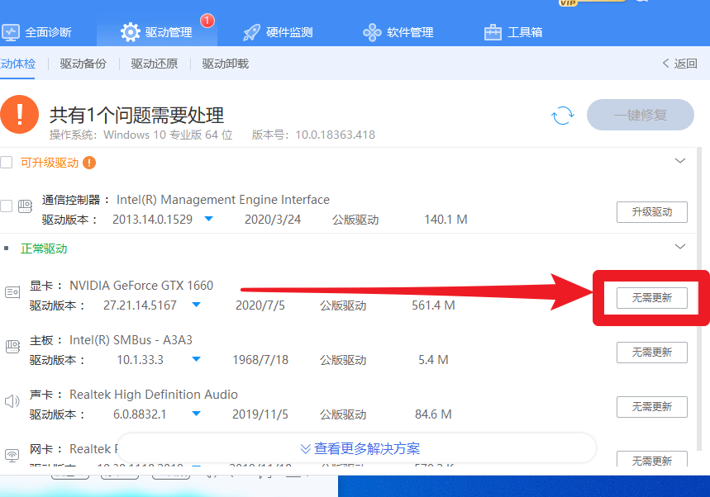Screen dimensions: 710x497
Task: Click the 声卡 speaker icon
Action: click(x=12, y=401)
